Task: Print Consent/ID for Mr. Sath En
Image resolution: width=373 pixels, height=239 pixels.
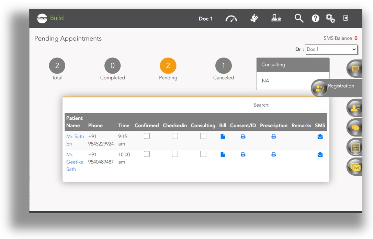Action: click(x=243, y=137)
